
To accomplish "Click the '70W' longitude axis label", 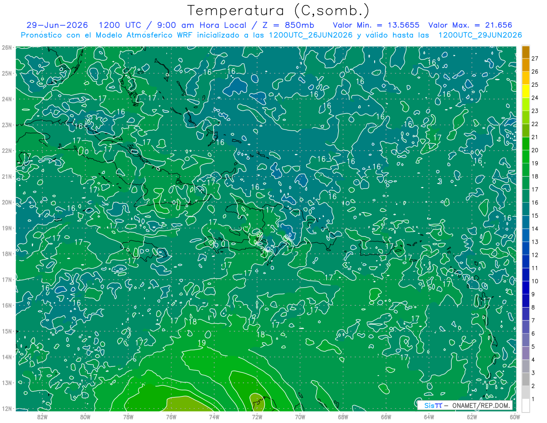I will point(300,417).
